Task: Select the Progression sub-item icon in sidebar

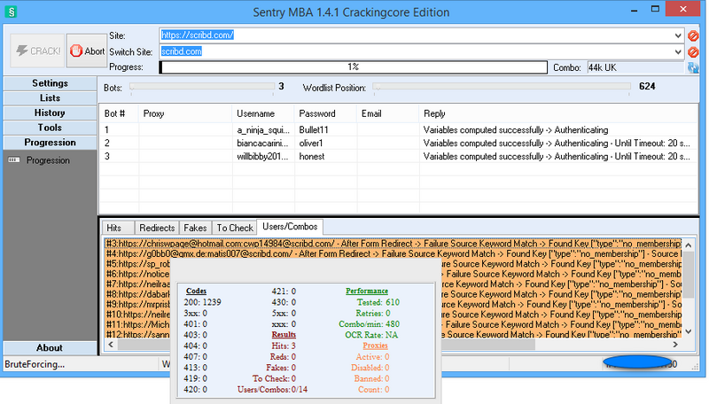Action: 14,160
